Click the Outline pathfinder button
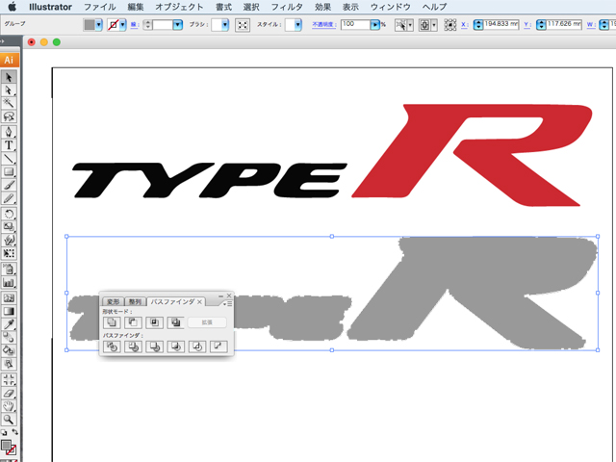 (197, 346)
